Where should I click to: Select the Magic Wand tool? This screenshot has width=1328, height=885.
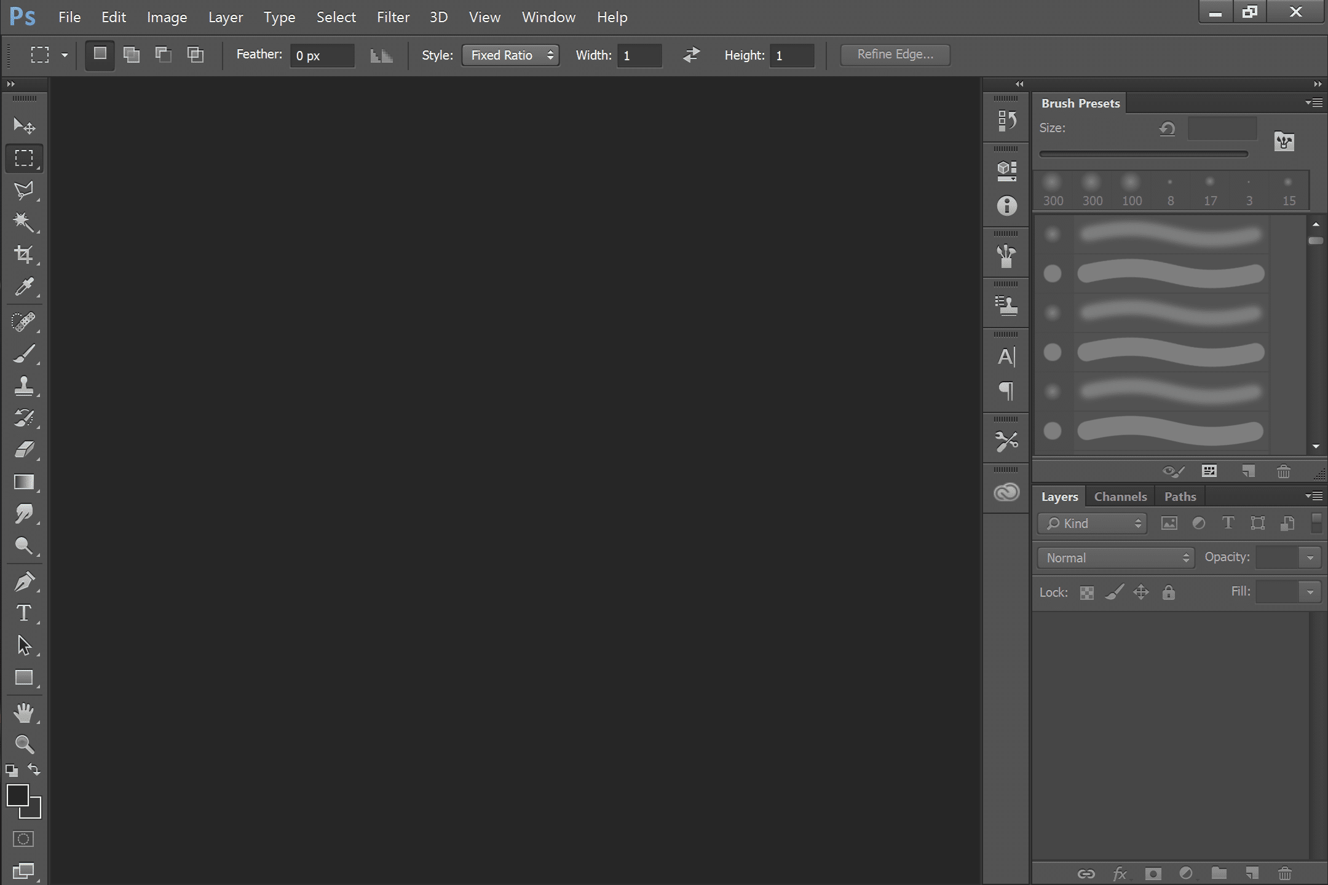(x=24, y=222)
